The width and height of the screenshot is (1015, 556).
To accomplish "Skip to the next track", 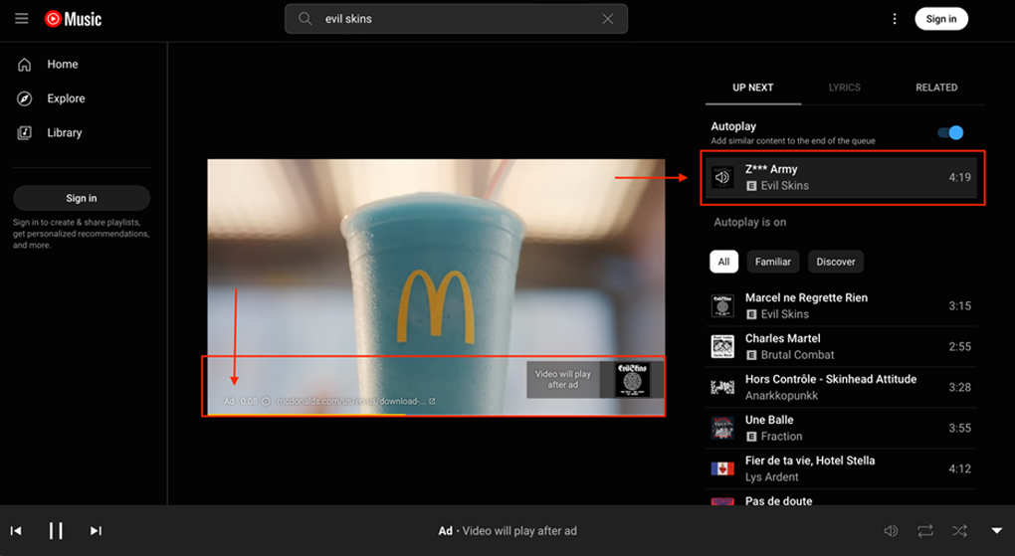I will click(96, 531).
